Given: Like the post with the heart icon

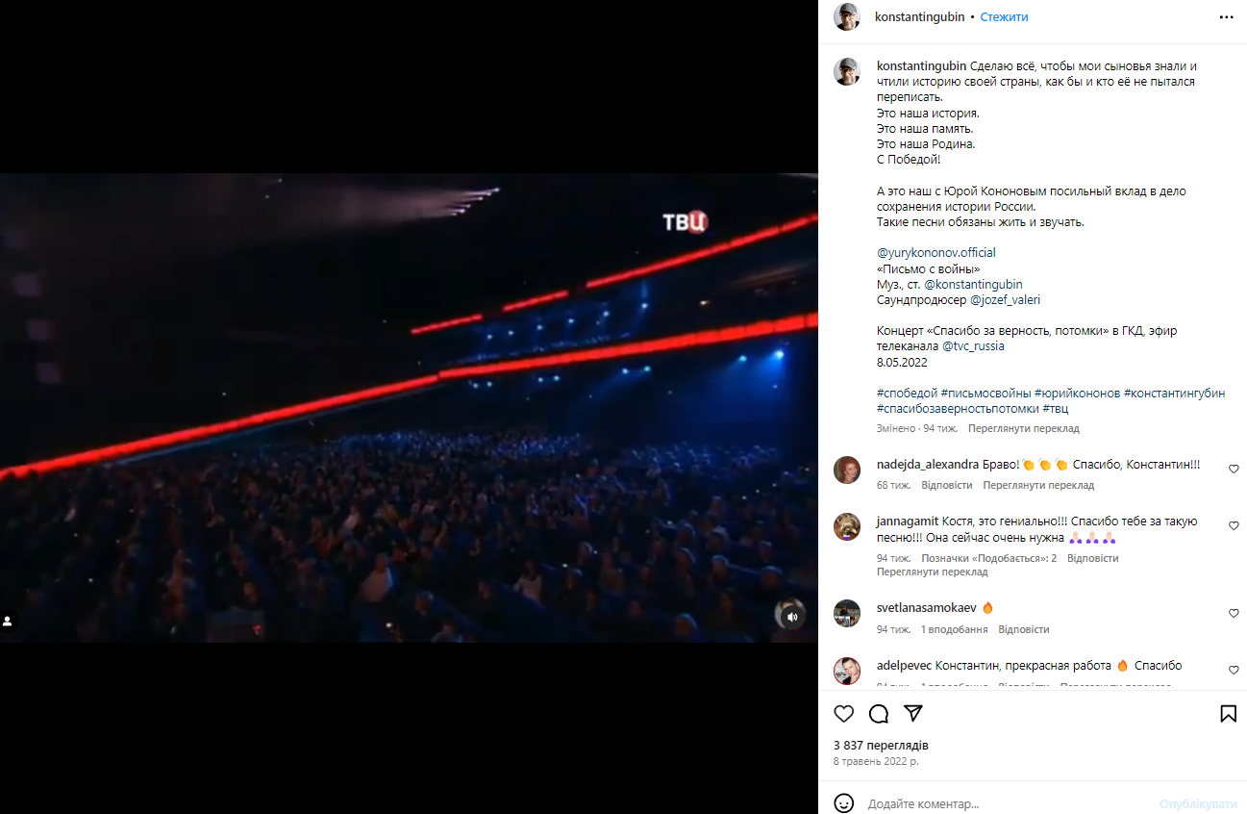Looking at the screenshot, I should (843, 714).
